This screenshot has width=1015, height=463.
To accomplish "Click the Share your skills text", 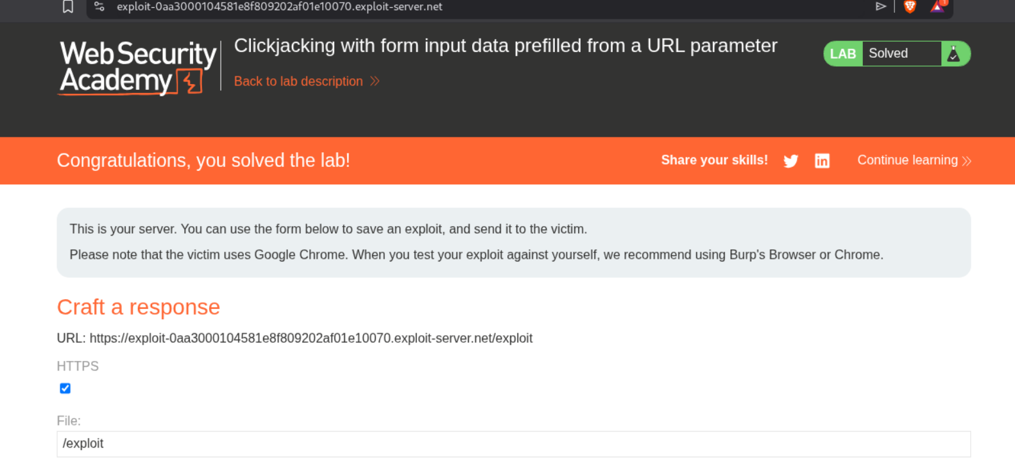I will [714, 161].
